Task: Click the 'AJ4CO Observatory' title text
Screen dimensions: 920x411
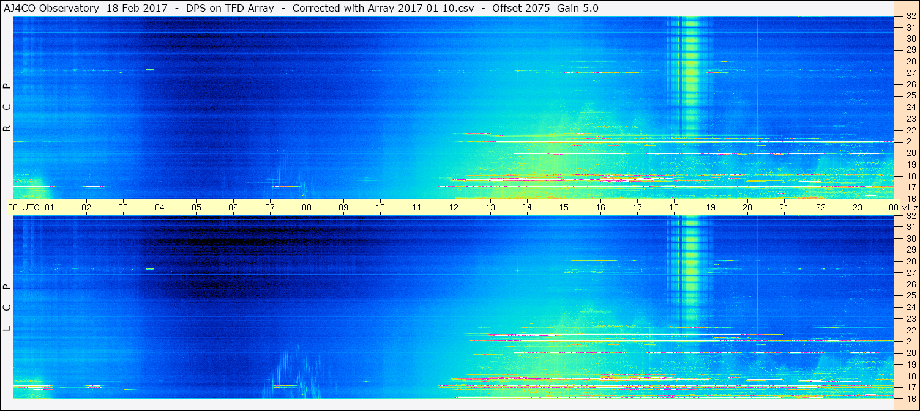Action: [51, 8]
